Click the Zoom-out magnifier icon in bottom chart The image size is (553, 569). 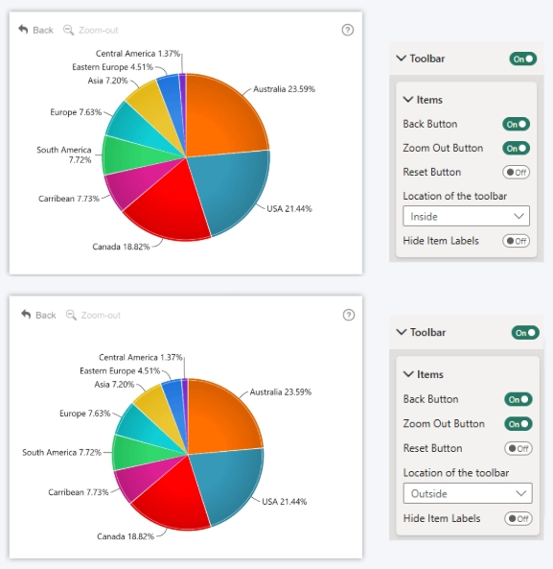(71, 315)
